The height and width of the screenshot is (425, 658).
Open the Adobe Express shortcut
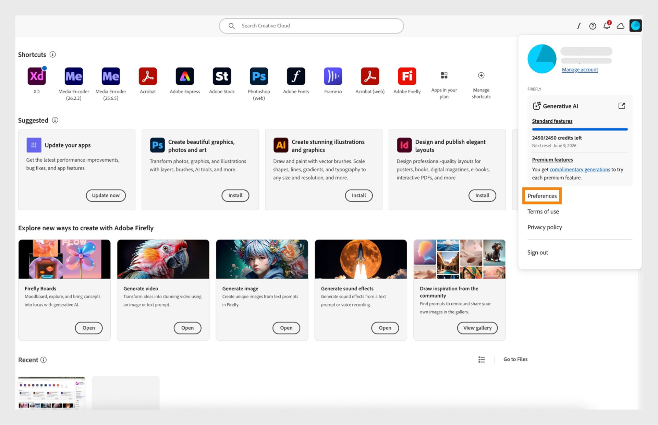pos(185,76)
